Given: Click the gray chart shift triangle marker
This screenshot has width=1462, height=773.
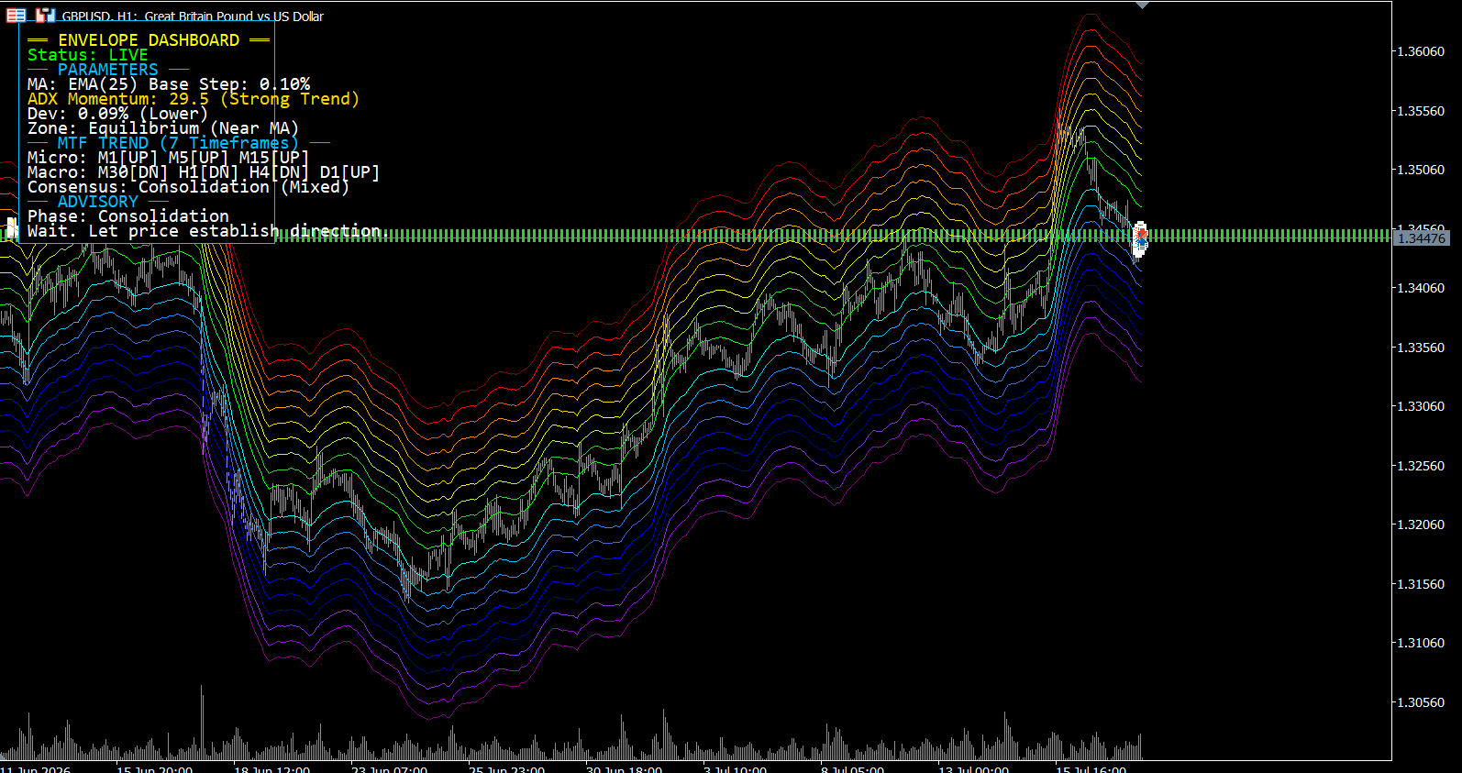Looking at the screenshot, I should point(1142,6).
